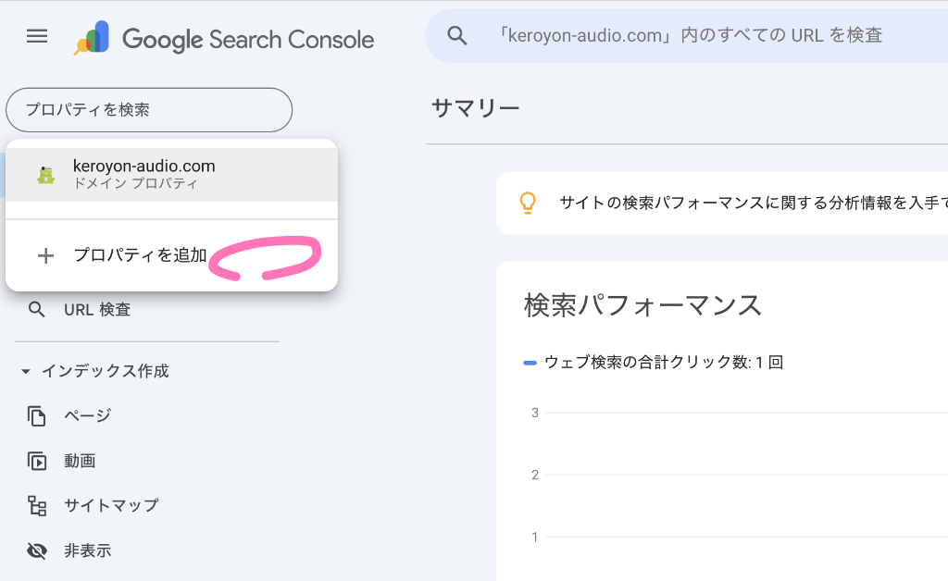Open URL 検査 in sidebar
The width and height of the screenshot is (948, 581).
[97, 310]
